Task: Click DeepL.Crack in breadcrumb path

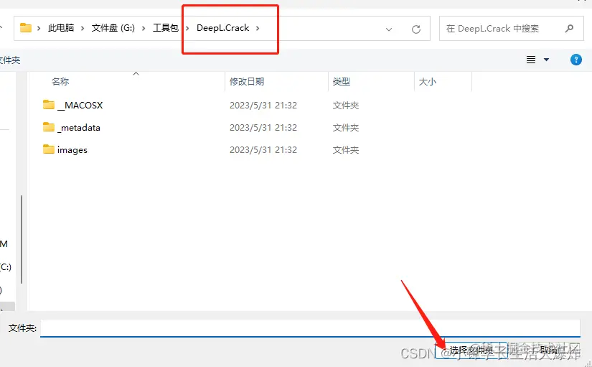Action: point(222,28)
